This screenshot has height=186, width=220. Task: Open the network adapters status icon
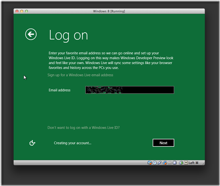coord(165,163)
